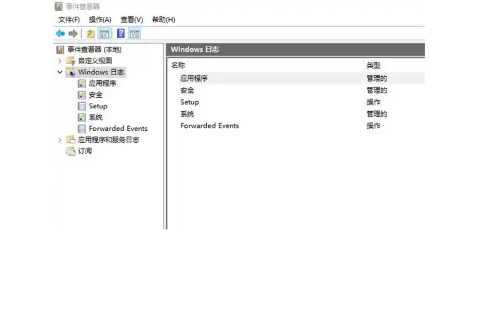478x318 pixels.
Task: Open the 帮助(H) menu
Action: (163, 20)
